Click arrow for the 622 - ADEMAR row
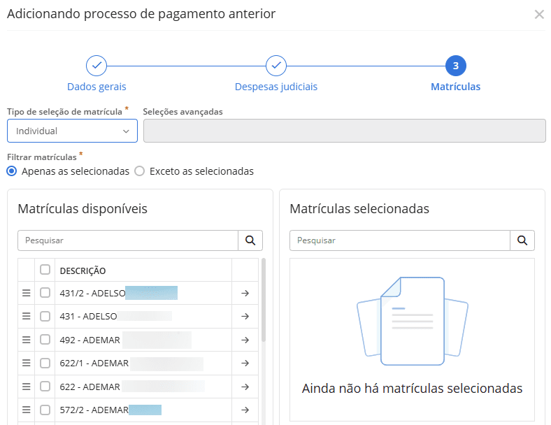Image resolution: width=551 pixels, height=425 pixels. [x=245, y=387]
